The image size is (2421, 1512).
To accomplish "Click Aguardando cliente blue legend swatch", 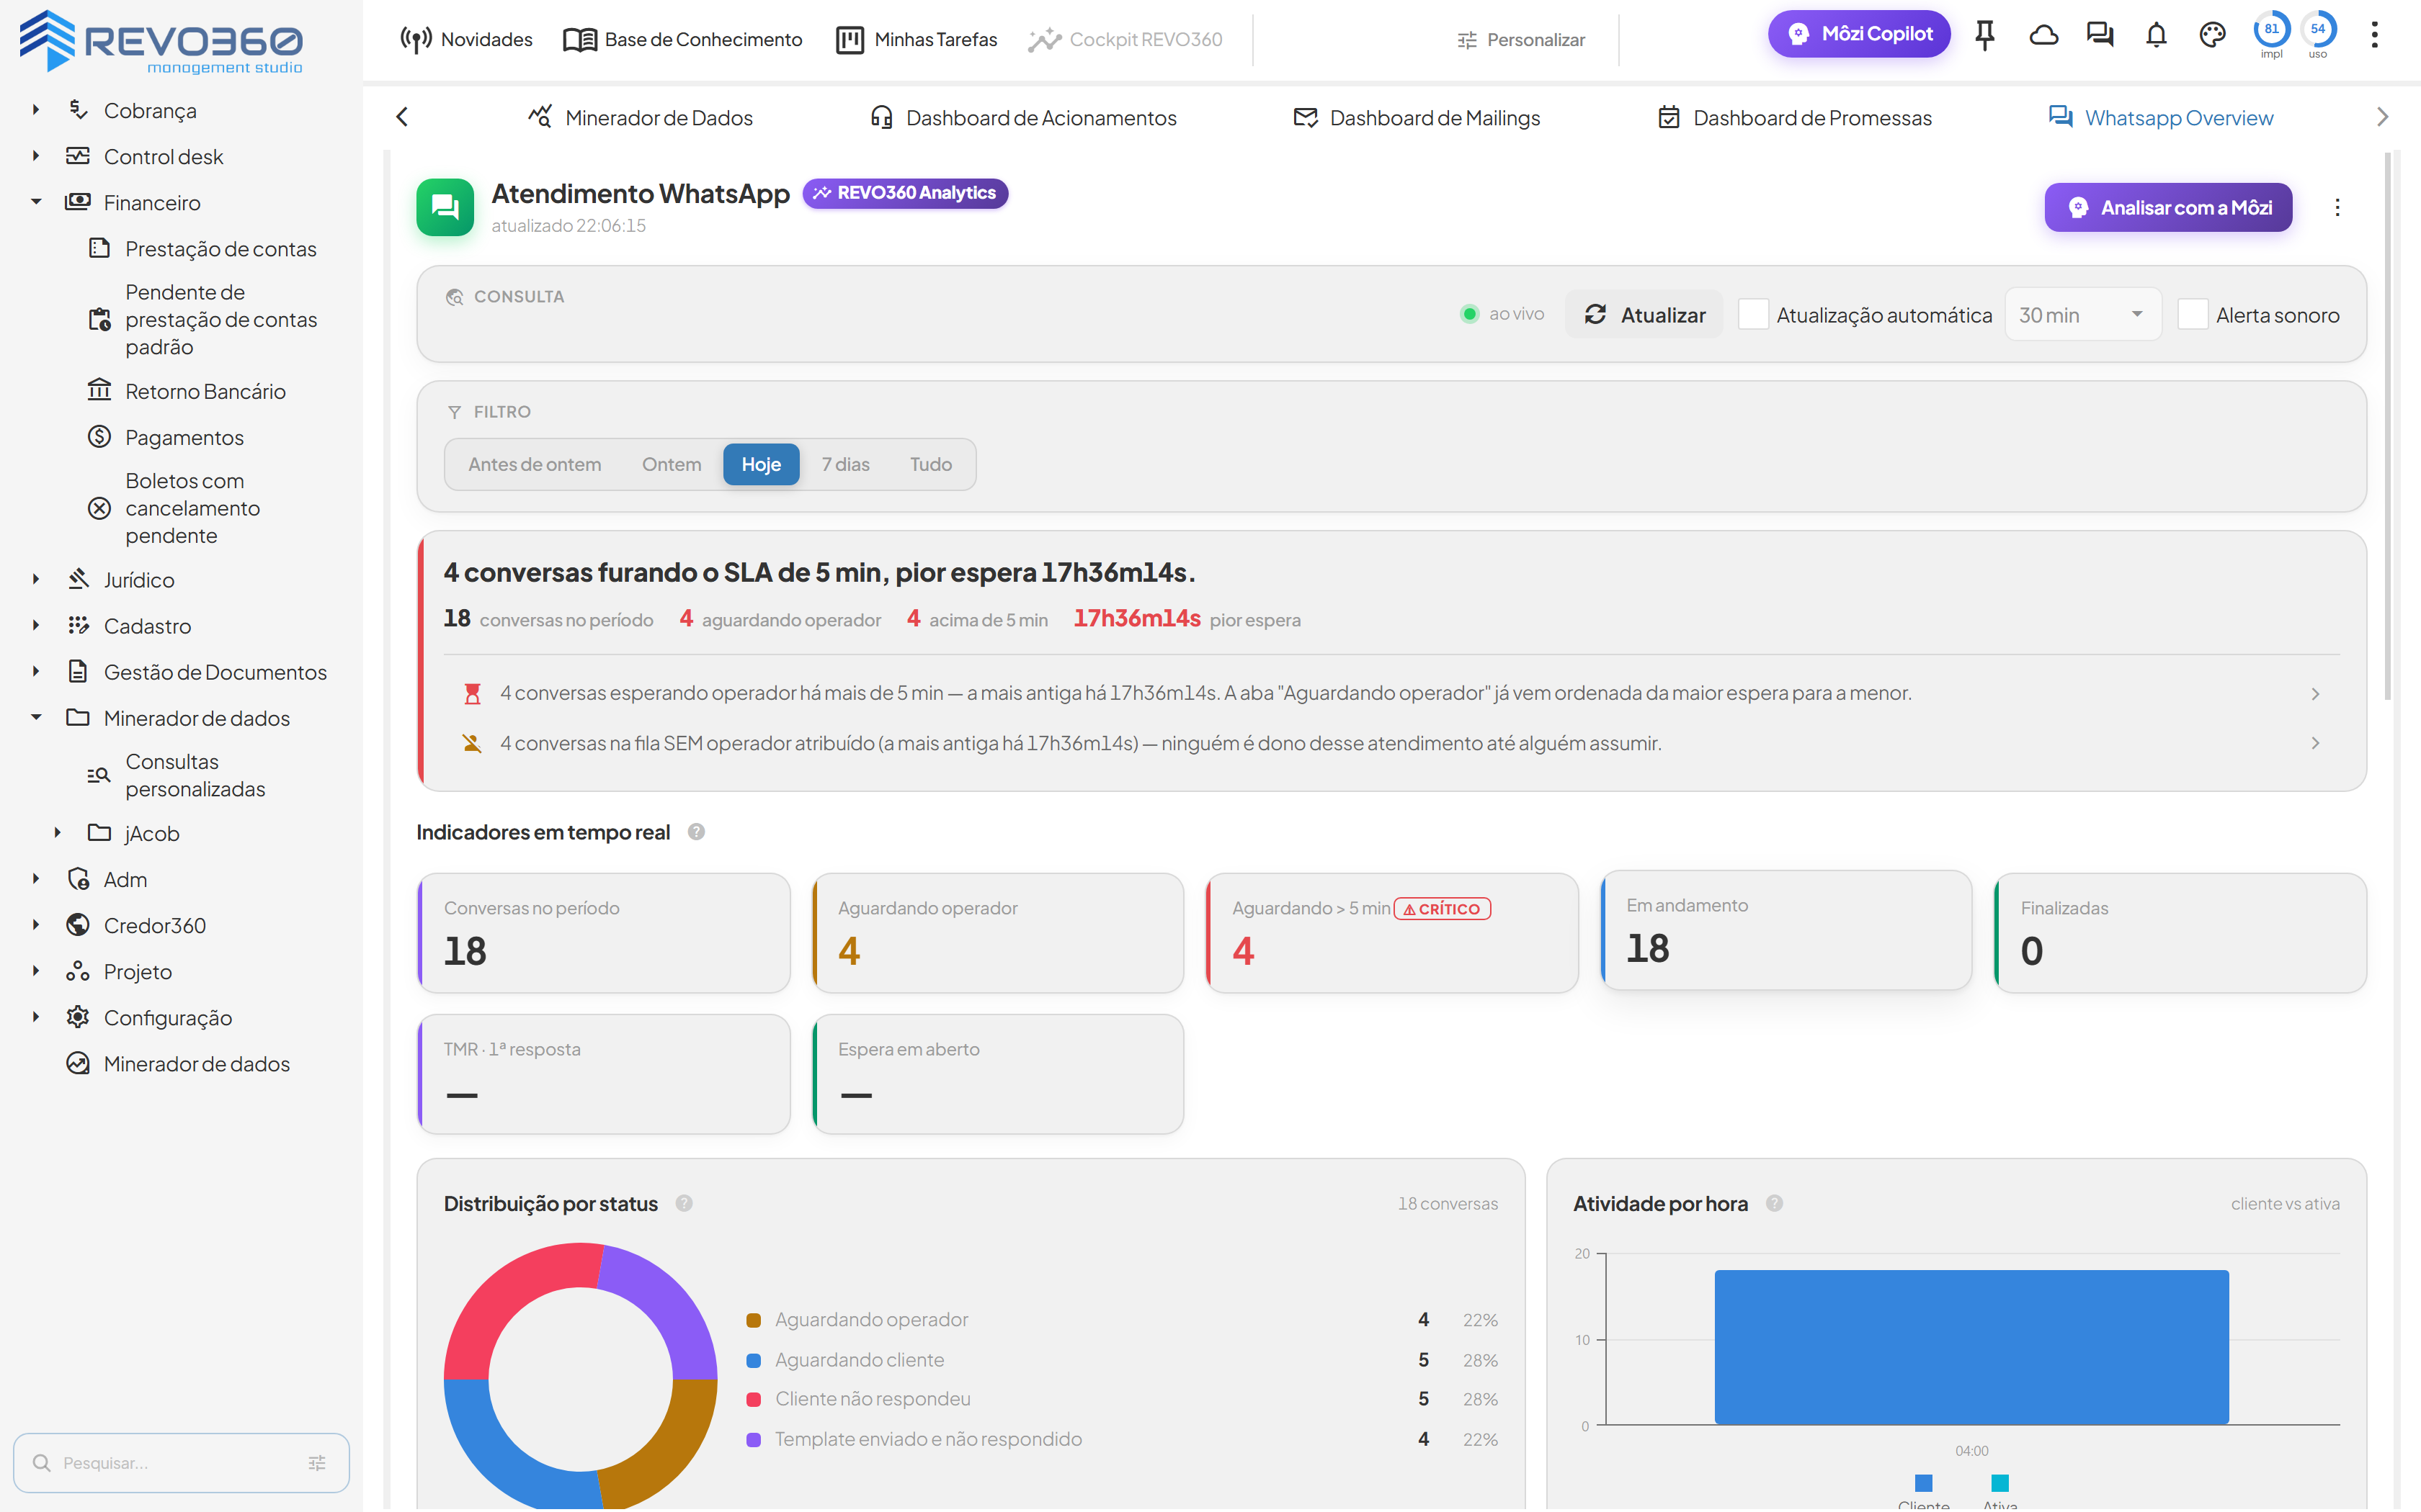I will [754, 1360].
